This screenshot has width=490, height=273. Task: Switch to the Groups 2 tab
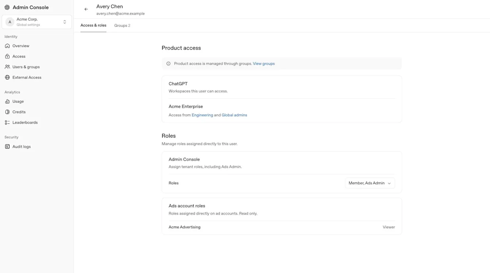(x=122, y=26)
